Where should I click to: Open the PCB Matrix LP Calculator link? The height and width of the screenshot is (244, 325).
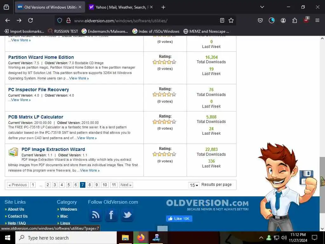coord(36,117)
